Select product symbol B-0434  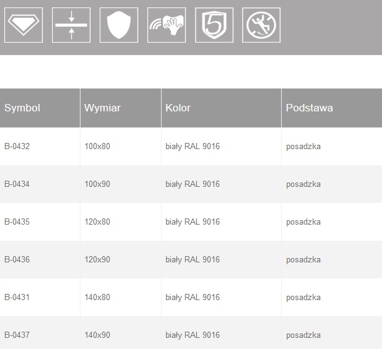click(x=17, y=184)
